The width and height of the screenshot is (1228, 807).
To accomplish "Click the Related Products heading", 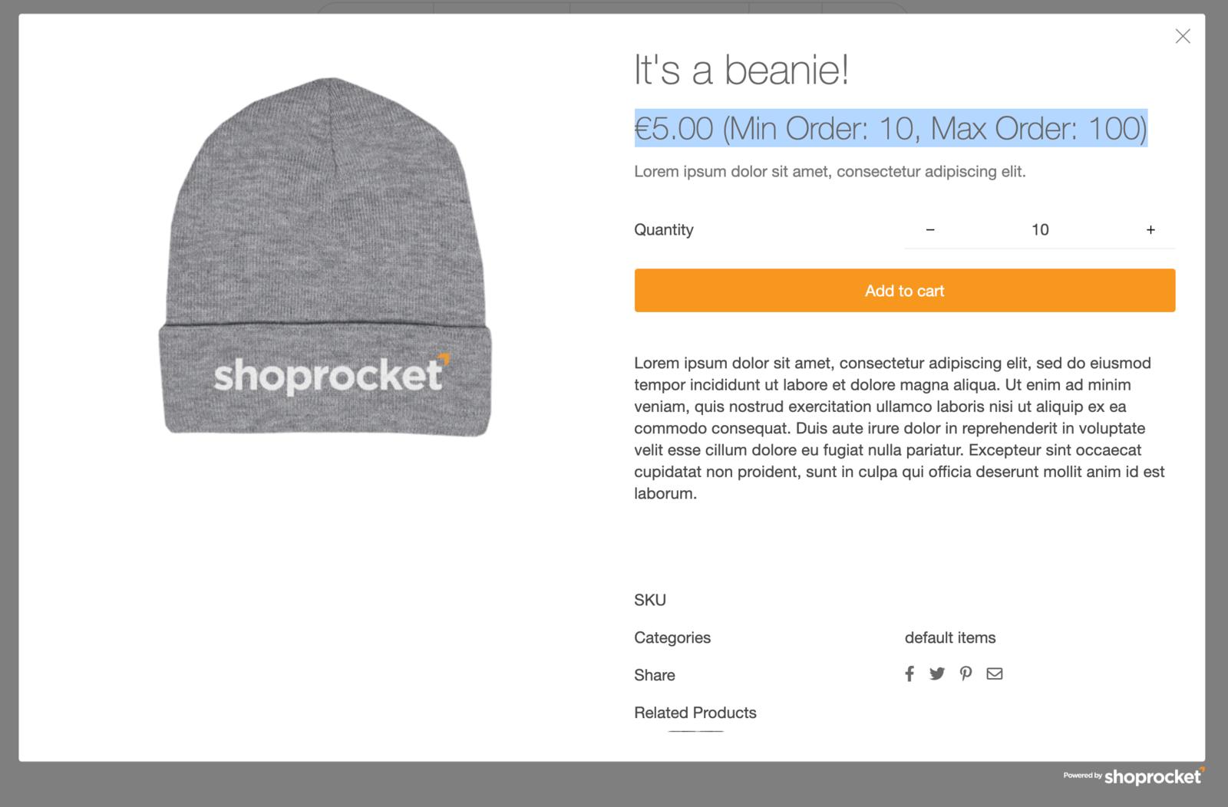I will (x=695, y=713).
